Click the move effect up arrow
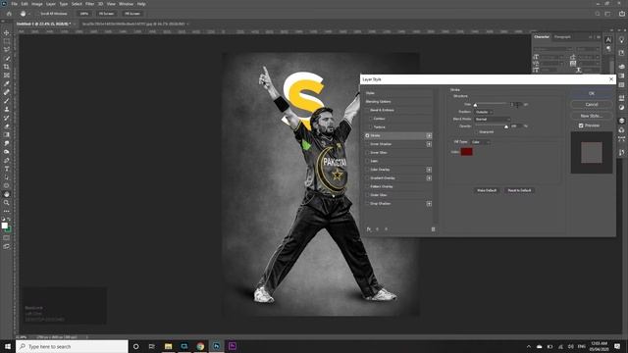The image size is (628, 353). click(x=377, y=229)
